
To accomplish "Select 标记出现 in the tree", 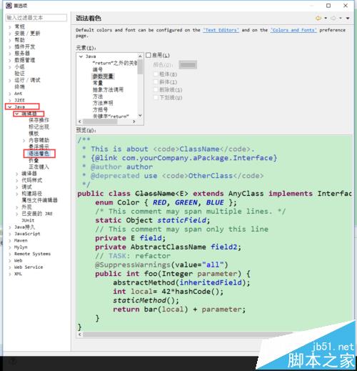I will point(39,127).
